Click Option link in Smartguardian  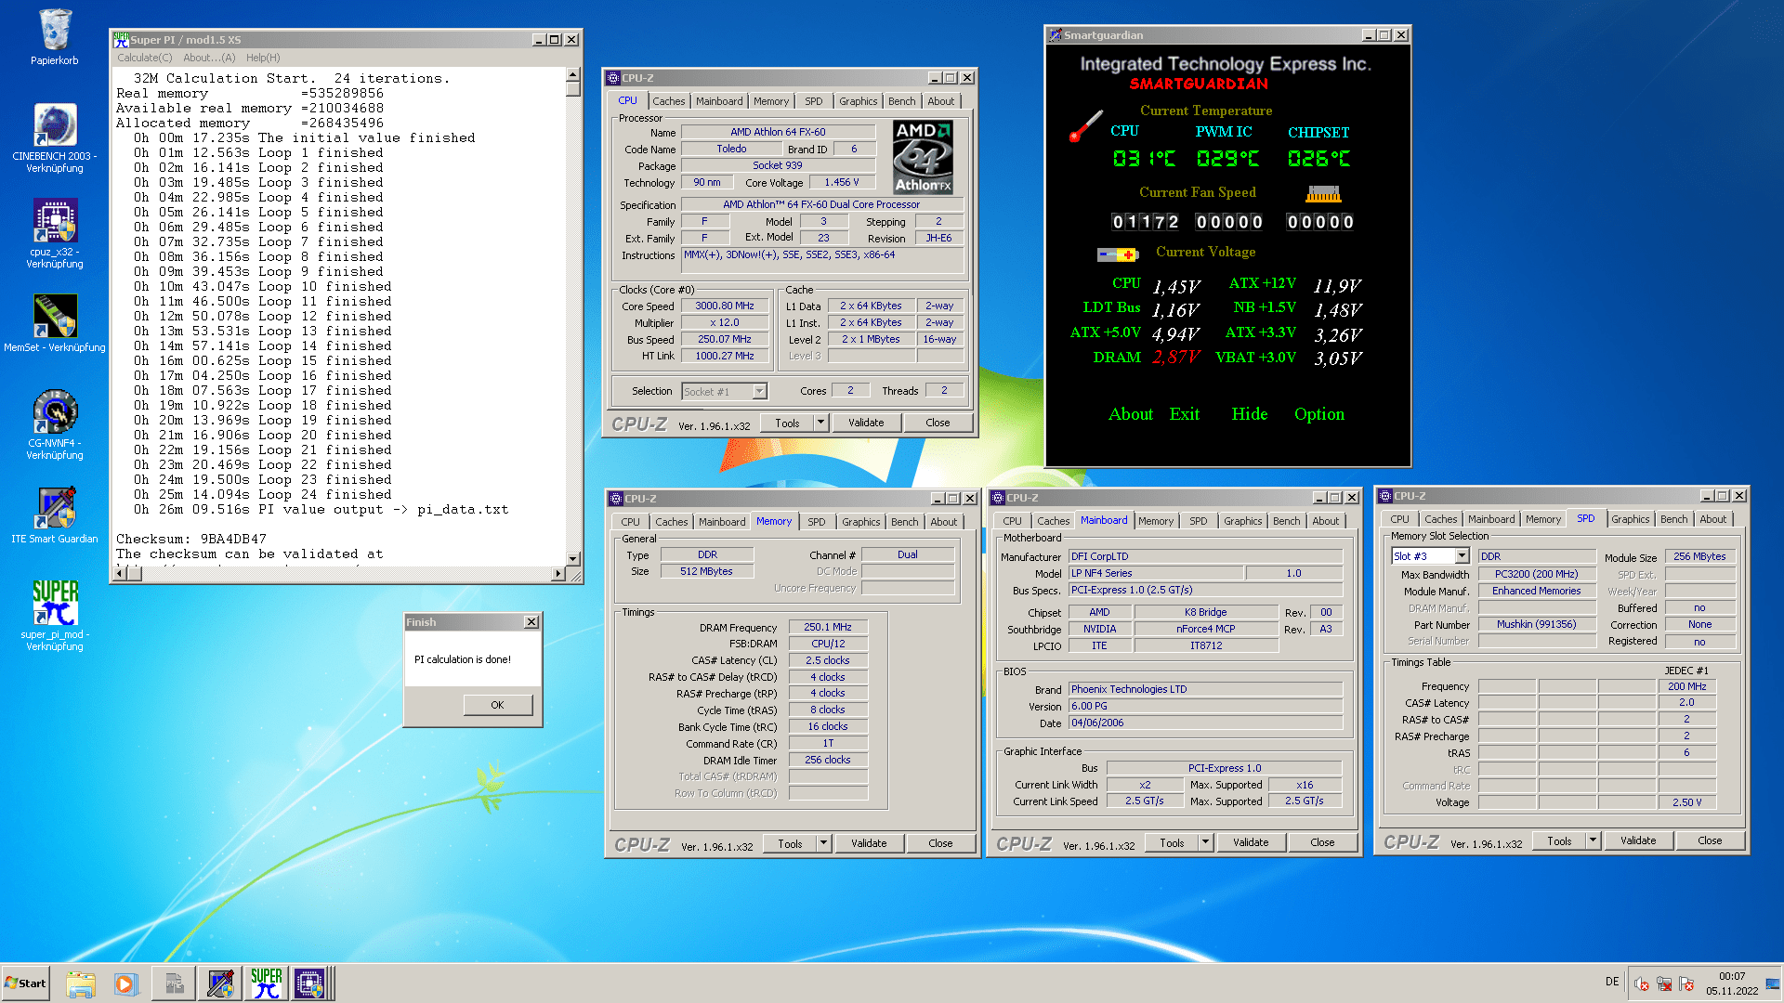pos(1319,414)
